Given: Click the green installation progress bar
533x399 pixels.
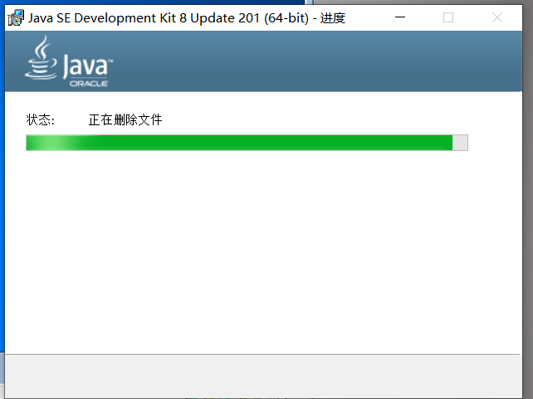Looking at the screenshot, I should (247, 143).
